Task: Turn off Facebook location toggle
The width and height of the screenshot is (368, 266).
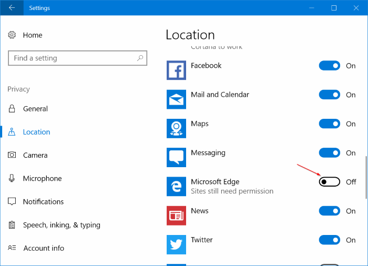Action: [x=329, y=66]
